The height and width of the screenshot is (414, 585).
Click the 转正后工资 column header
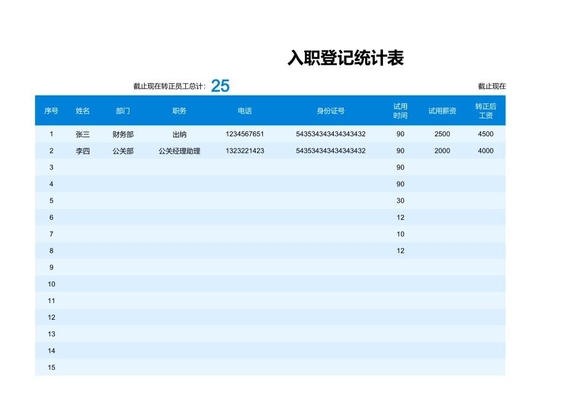[484, 111]
